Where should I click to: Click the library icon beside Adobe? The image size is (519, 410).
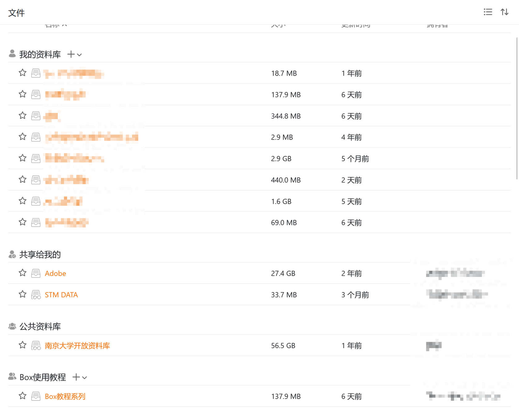pyautogui.click(x=36, y=273)
